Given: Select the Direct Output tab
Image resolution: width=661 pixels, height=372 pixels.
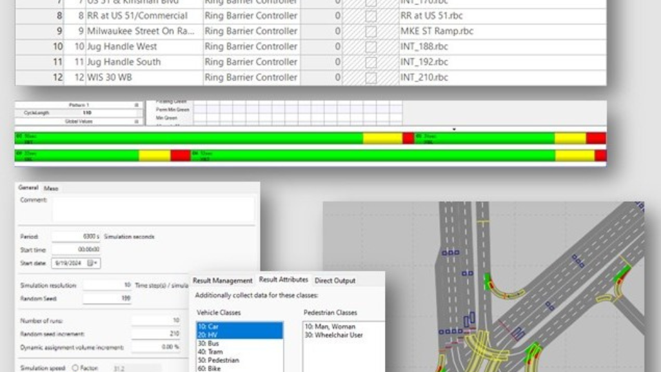Looking at the screenshot, I should coord(335,280).
